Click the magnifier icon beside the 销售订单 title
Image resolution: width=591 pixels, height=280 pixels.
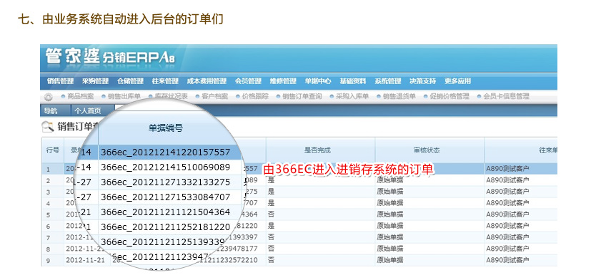coord(48,127)
